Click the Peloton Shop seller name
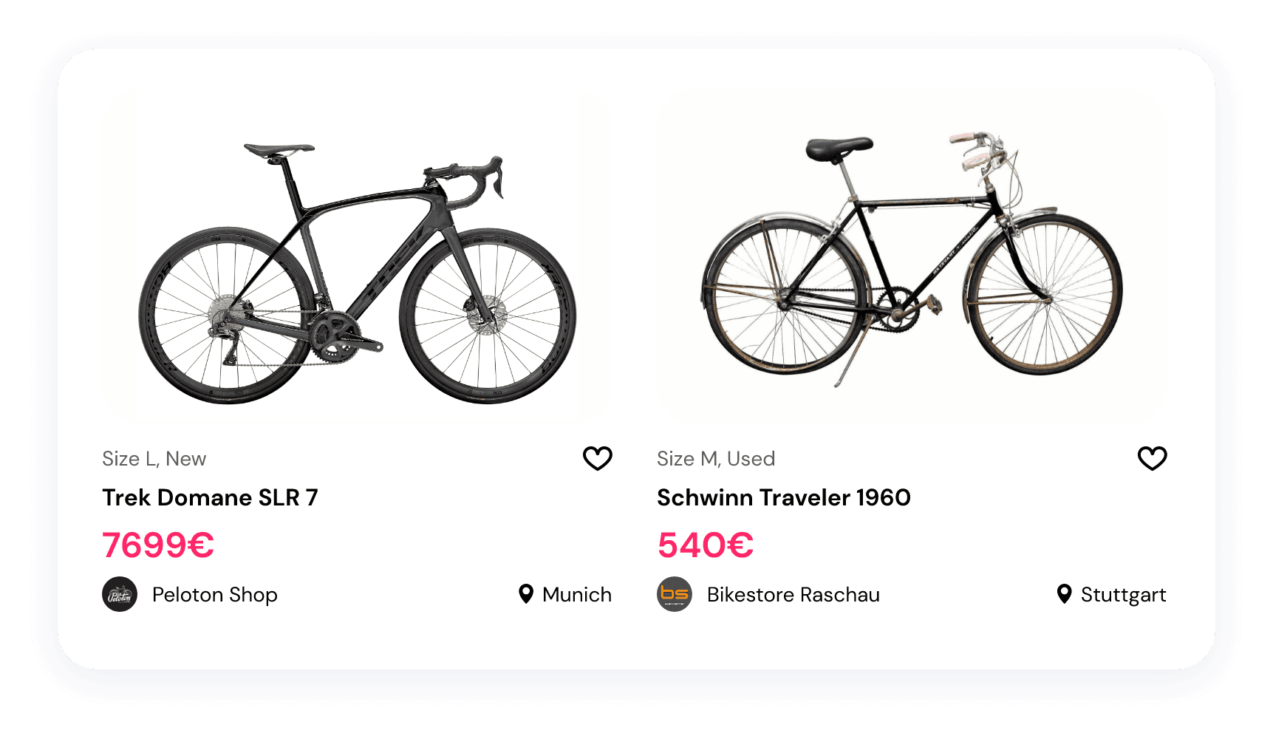The width and height of the screenshot is (1273, 736). pyautogui.click(x=214, y=595)
